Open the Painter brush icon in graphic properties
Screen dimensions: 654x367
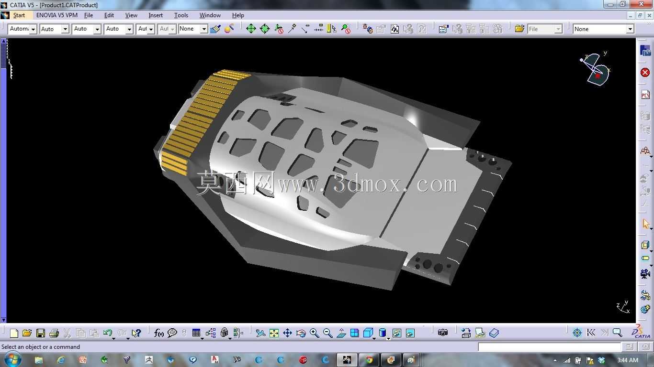tap(215, 29)
